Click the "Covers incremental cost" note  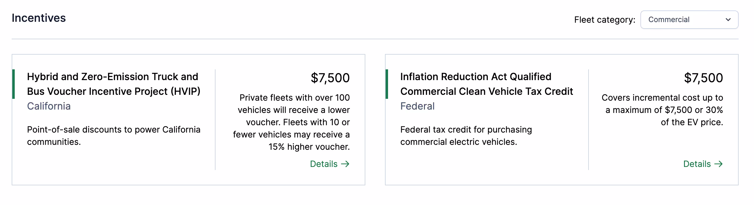click(x=662, y=110)
